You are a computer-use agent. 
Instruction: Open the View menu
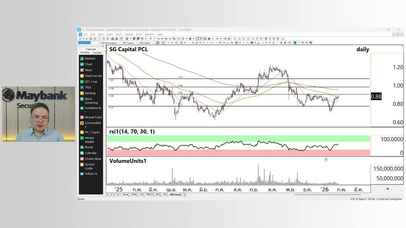click(x=101, y=34)
